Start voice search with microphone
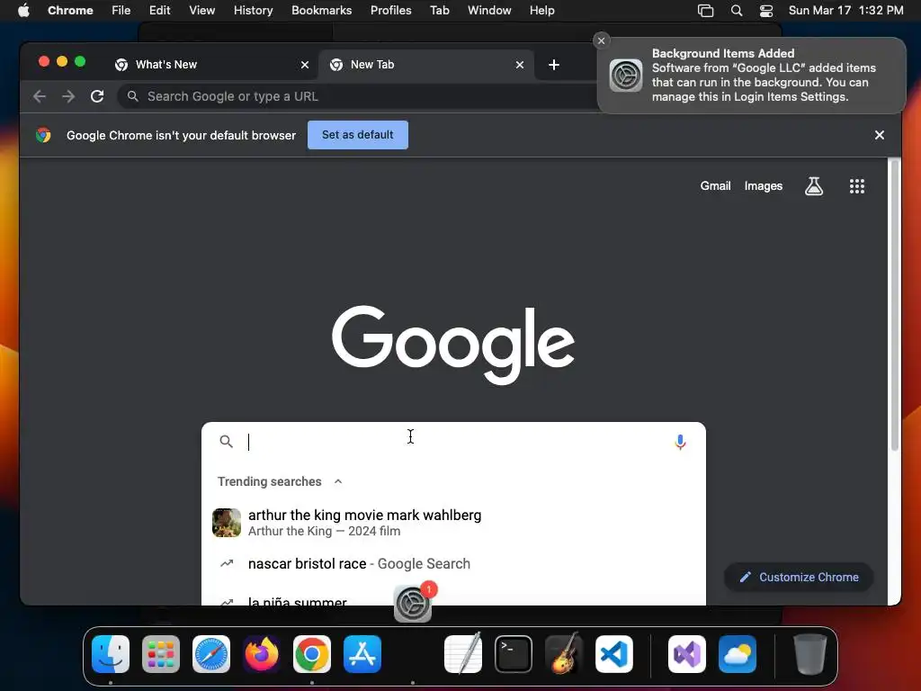The image size is (921, 691). tap(680, 442)
